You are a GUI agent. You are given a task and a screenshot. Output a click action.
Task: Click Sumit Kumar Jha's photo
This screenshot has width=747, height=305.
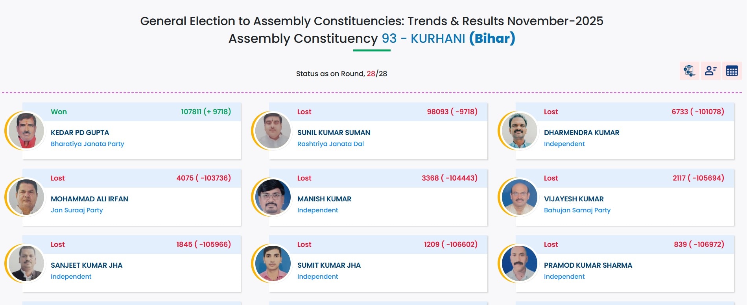click(x=273, y=263)
